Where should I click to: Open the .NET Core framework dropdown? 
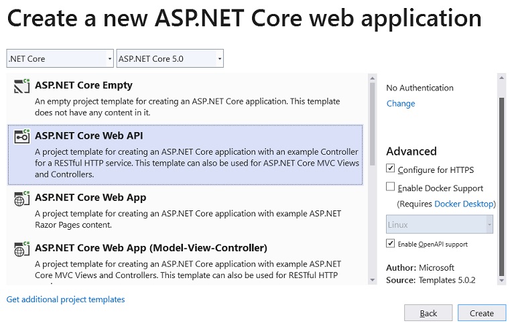[x=60, y=58]
